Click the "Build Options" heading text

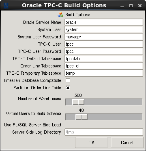78,15
